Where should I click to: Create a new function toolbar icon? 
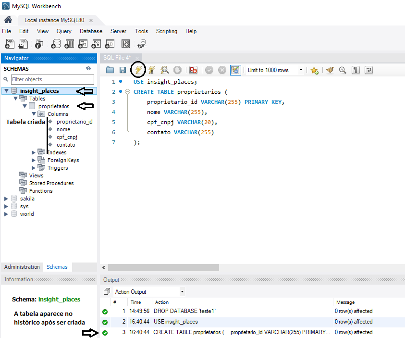(x=110, y=44)
